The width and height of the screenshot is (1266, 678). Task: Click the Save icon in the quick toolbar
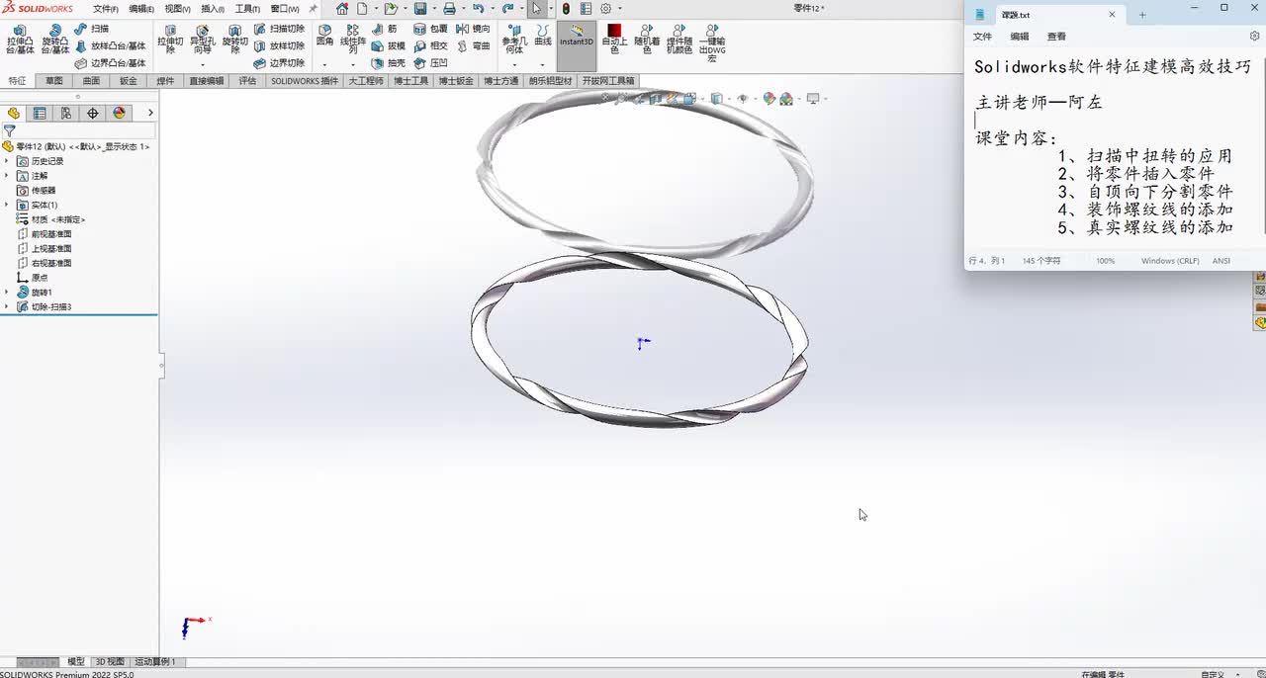420,8
